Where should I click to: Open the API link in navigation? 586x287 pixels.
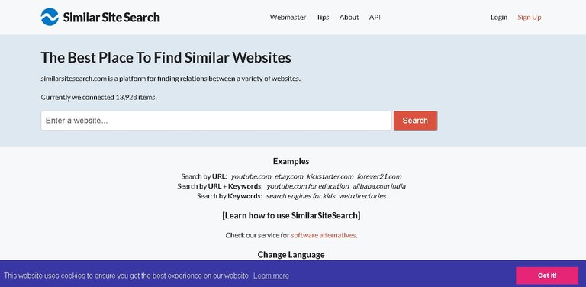click(375, 18)
